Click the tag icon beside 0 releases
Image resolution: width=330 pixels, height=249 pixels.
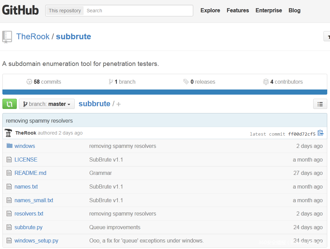click(186, 81)
